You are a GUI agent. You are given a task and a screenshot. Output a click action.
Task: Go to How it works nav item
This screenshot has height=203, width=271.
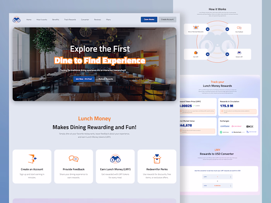(42, 20)
